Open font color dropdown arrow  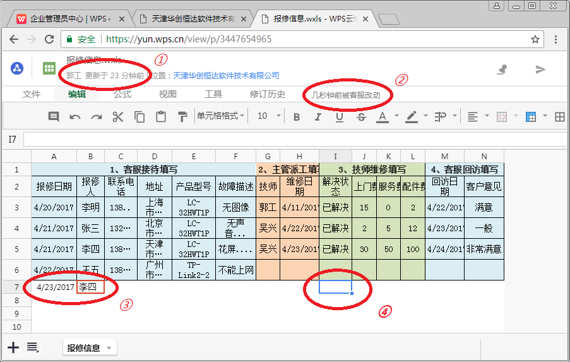[x=396, y=116]
